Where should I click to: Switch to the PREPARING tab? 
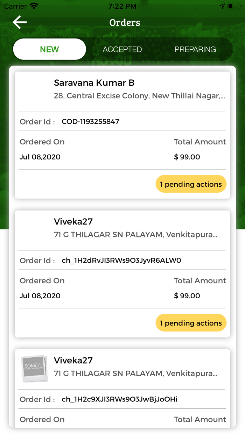(195, 49)
